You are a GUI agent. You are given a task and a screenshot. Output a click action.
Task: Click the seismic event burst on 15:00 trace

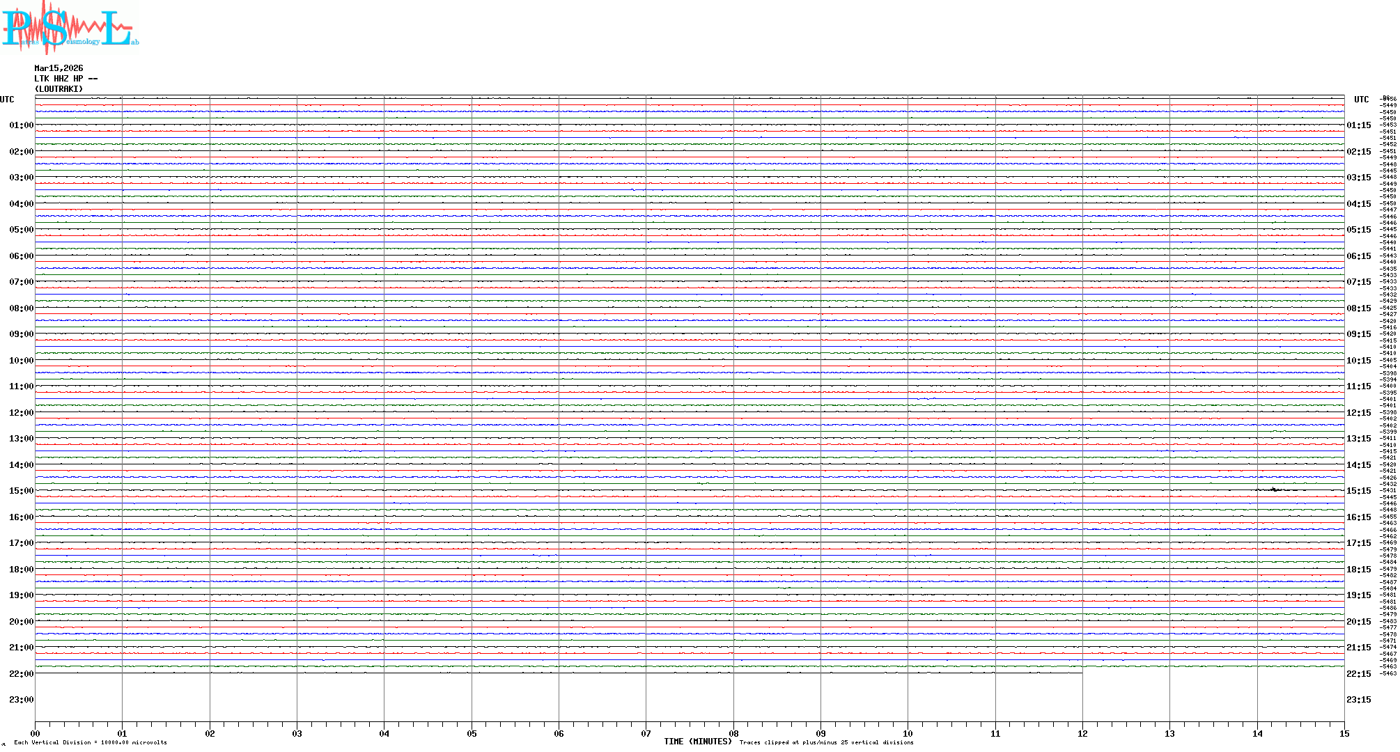[x=1274, y=489]
